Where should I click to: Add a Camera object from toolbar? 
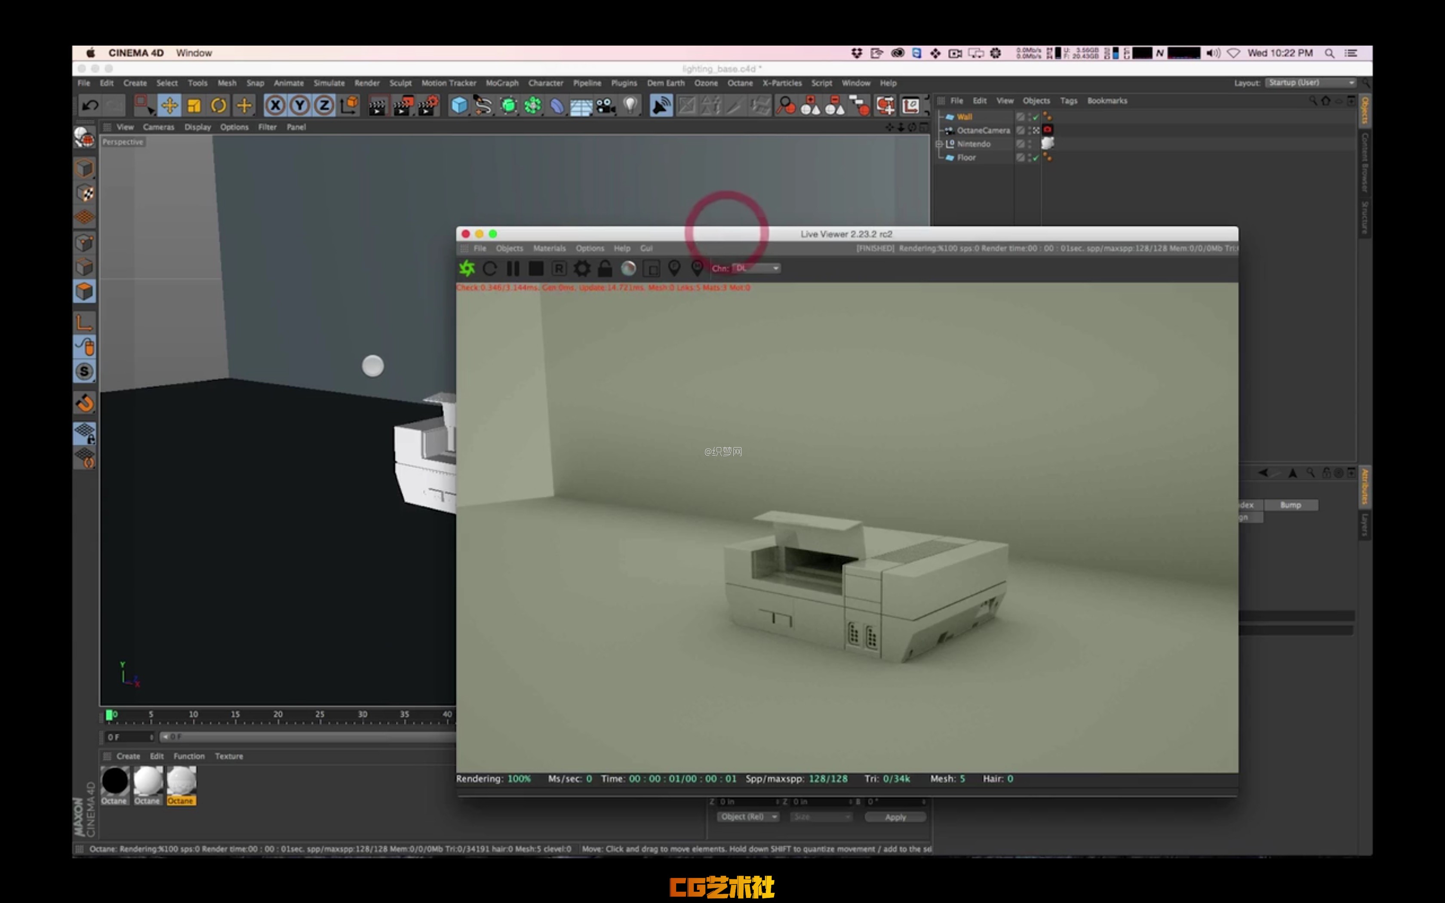(x=606, y=106)
